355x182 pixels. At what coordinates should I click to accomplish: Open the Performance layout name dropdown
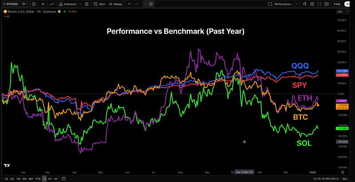pos(286,4)
